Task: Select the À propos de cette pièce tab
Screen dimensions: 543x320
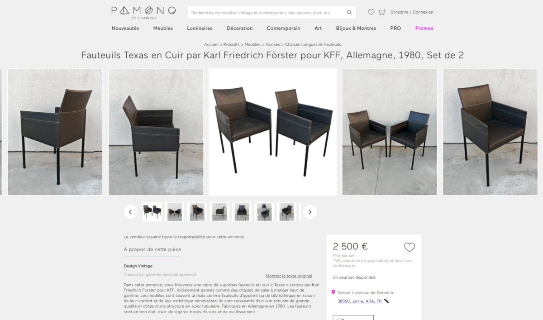Action: point(152,249)
